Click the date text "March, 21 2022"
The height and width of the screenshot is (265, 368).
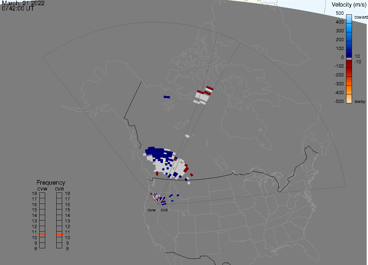click(x=23, y=3)
